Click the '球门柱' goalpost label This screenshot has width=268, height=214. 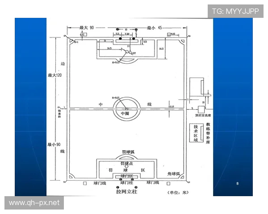127,183
